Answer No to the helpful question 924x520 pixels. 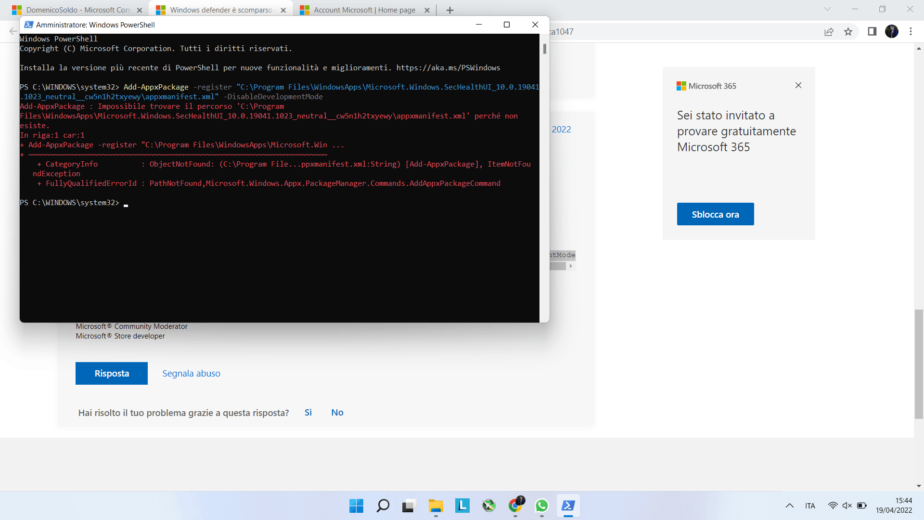[x=337, y=413]
